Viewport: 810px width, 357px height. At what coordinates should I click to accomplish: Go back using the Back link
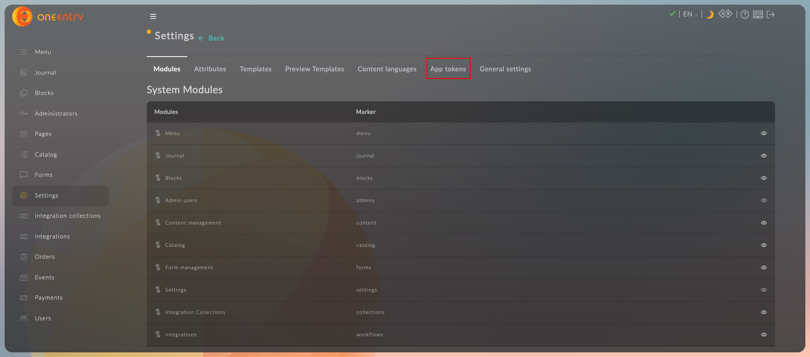211,38
